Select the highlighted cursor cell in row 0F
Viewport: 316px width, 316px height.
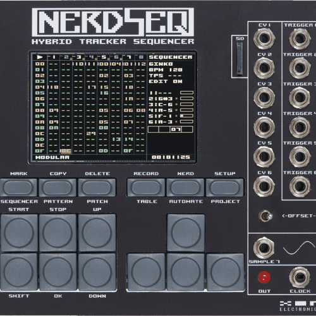[66, 151]
